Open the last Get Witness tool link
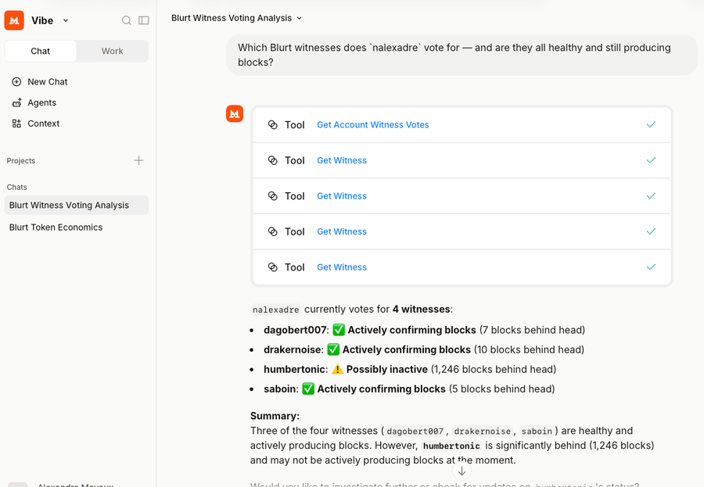704x487 pixels. coord(342,267)
